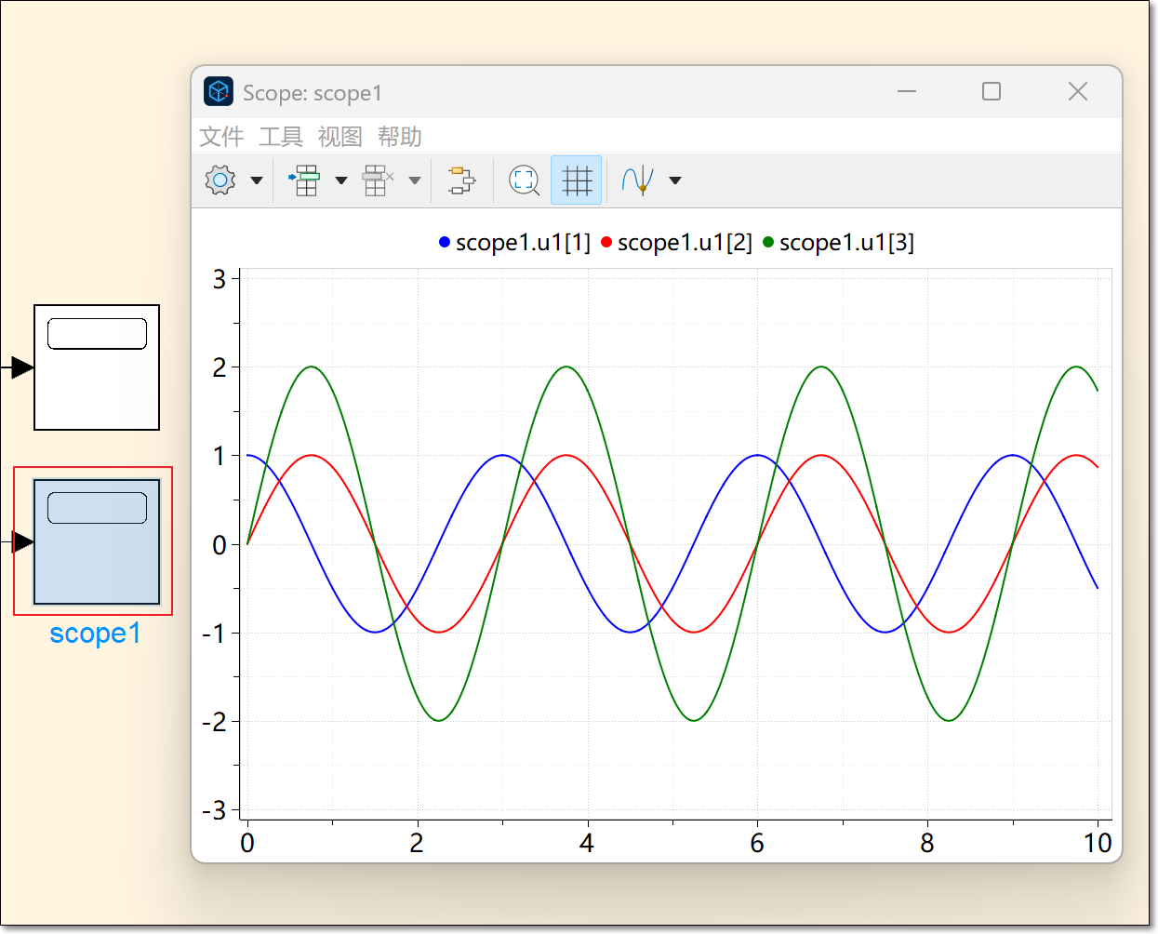Click the locate block in model icon
Image resolution: width=1158 pixels, height=934 pixels.
coord(461,180)
